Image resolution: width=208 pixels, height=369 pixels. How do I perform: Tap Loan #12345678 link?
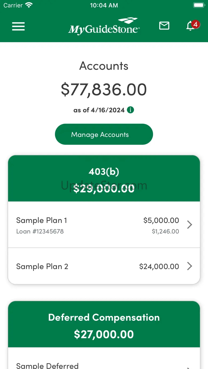coord(40,231)
